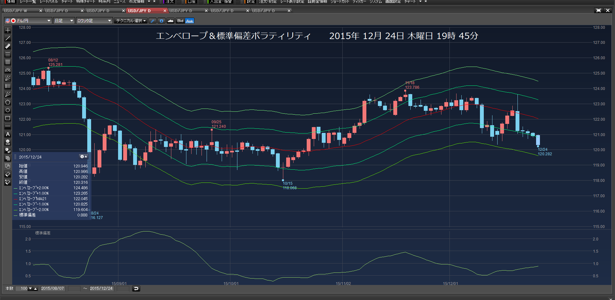The height and width of the screenshot is (300, 615).
Task: Click the start date field 2015/08/07
Action: [x=53, y=288]
